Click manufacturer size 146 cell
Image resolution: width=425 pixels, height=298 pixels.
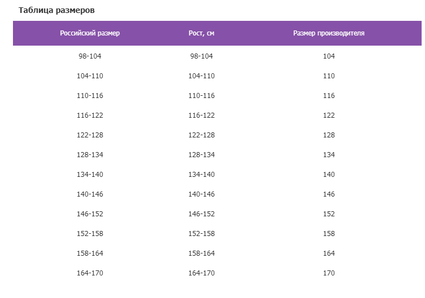329,194
